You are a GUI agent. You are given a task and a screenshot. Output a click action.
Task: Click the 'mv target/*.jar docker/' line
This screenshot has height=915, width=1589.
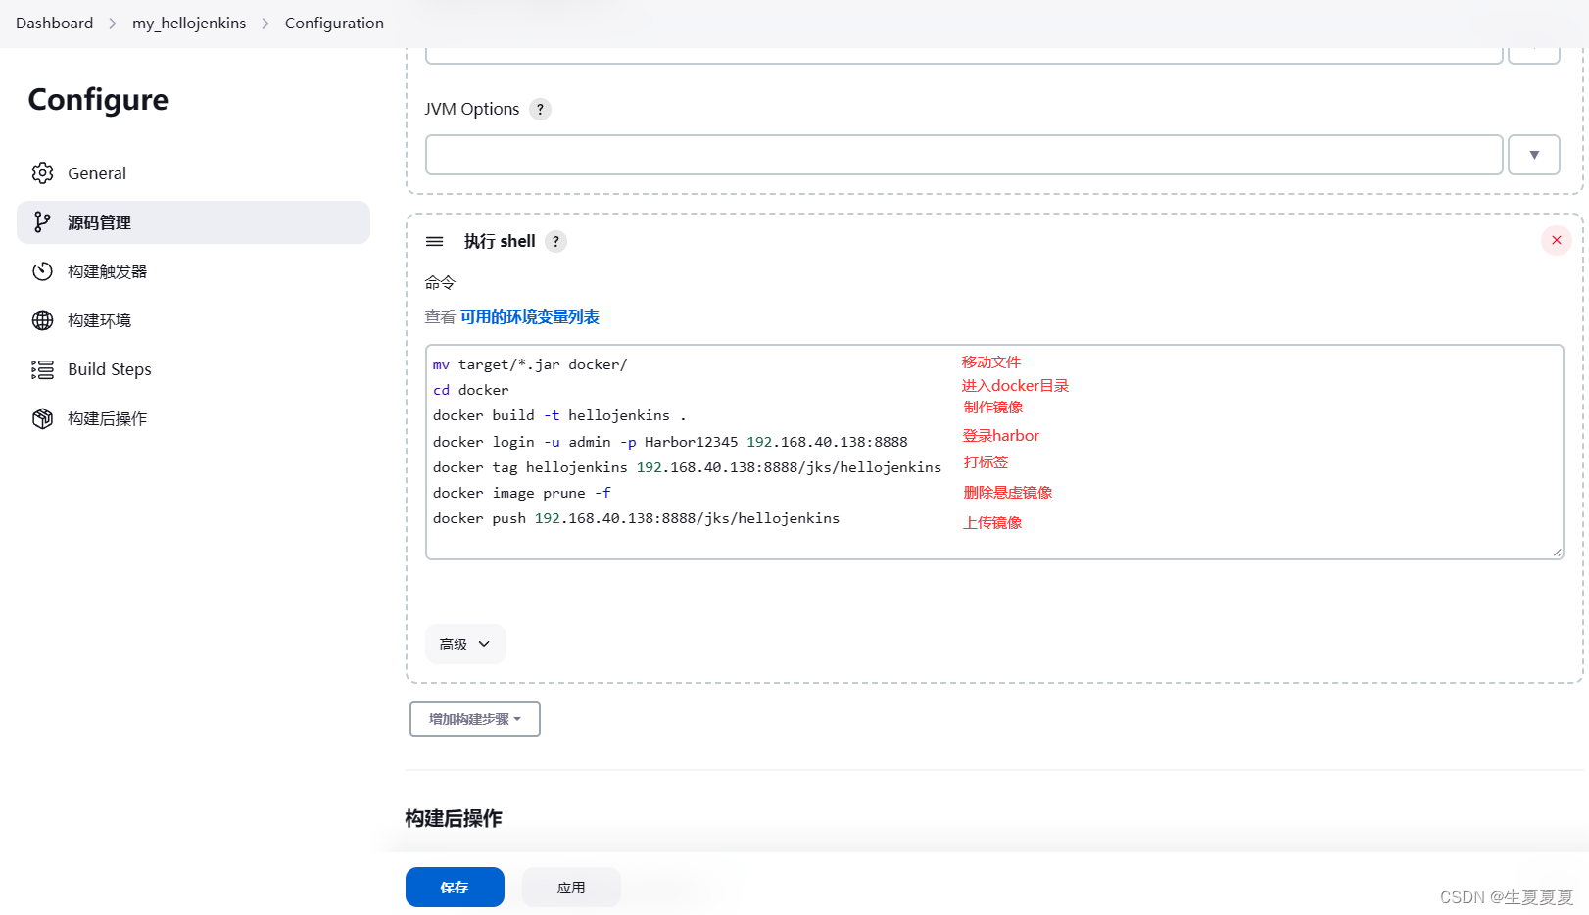tap(530, 364)
